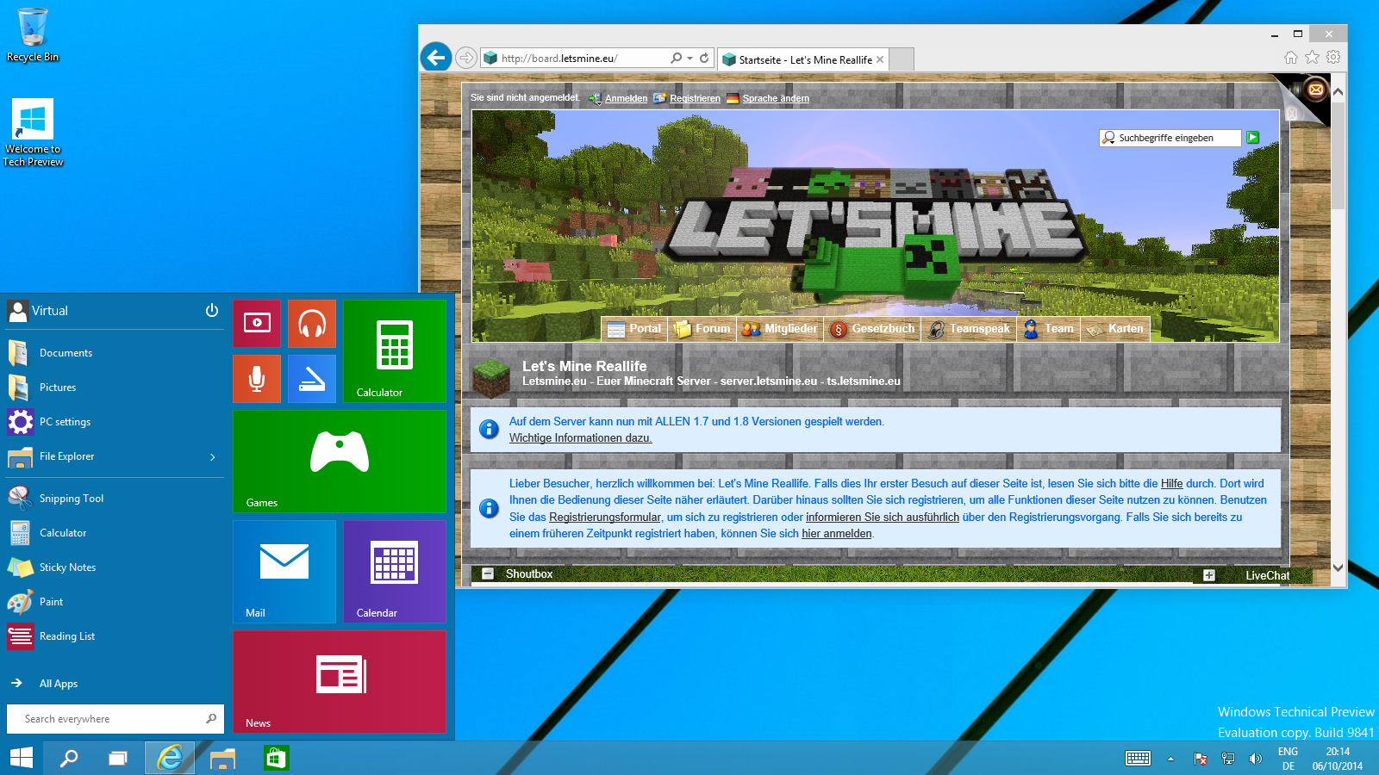The height and width of the screenshot is (775, 1379).
Task: Click the Internet Explorer back arrow button
Action: point(436,58)
